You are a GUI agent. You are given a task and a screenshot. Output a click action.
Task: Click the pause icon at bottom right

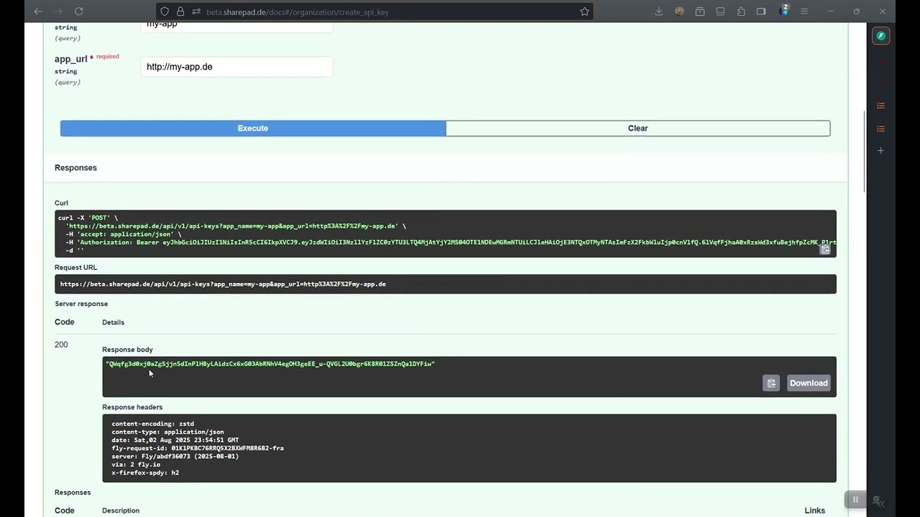click(x=855, y=500)
